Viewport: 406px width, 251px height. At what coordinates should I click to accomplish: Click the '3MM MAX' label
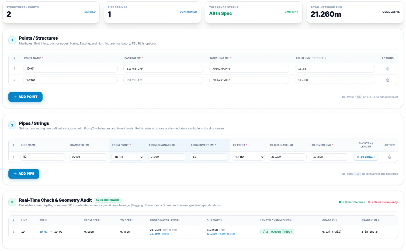pyautogui.click(x=292, y=12)
